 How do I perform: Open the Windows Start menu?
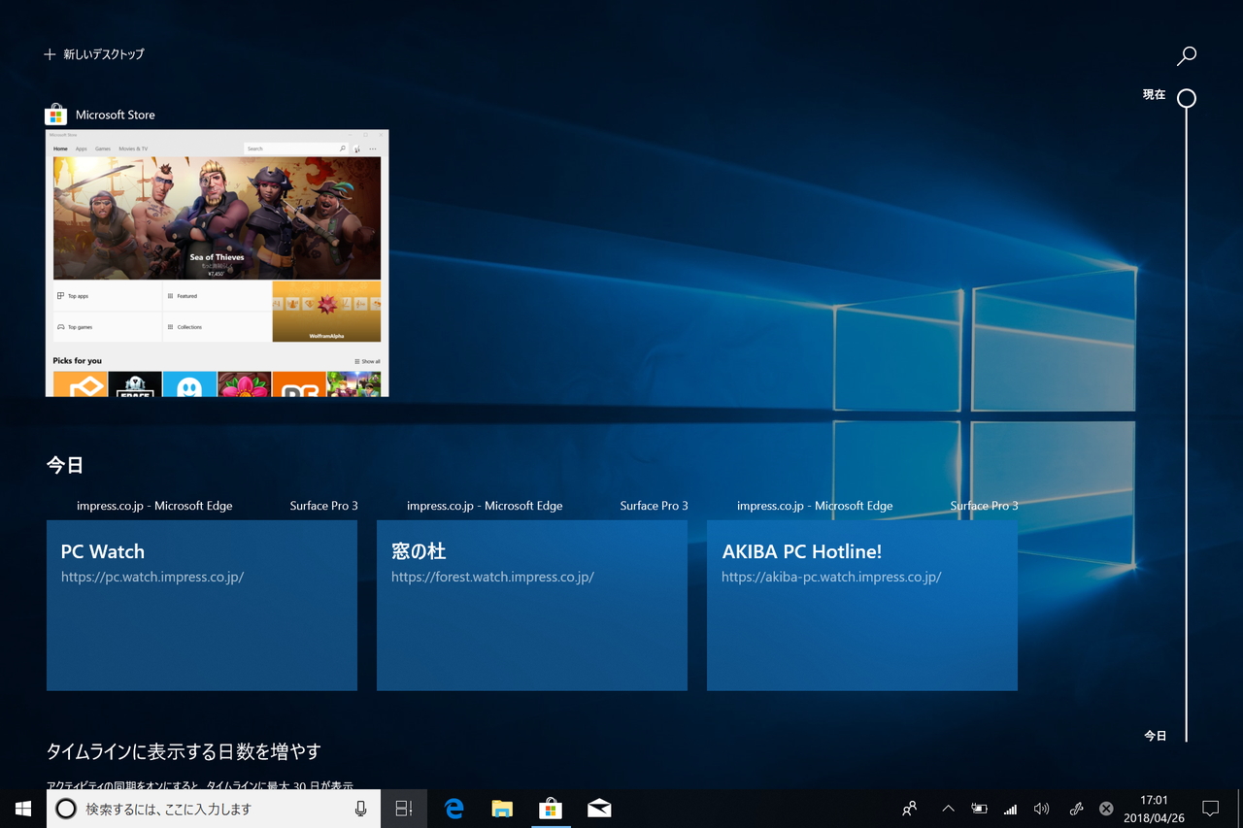coord(23,809)
